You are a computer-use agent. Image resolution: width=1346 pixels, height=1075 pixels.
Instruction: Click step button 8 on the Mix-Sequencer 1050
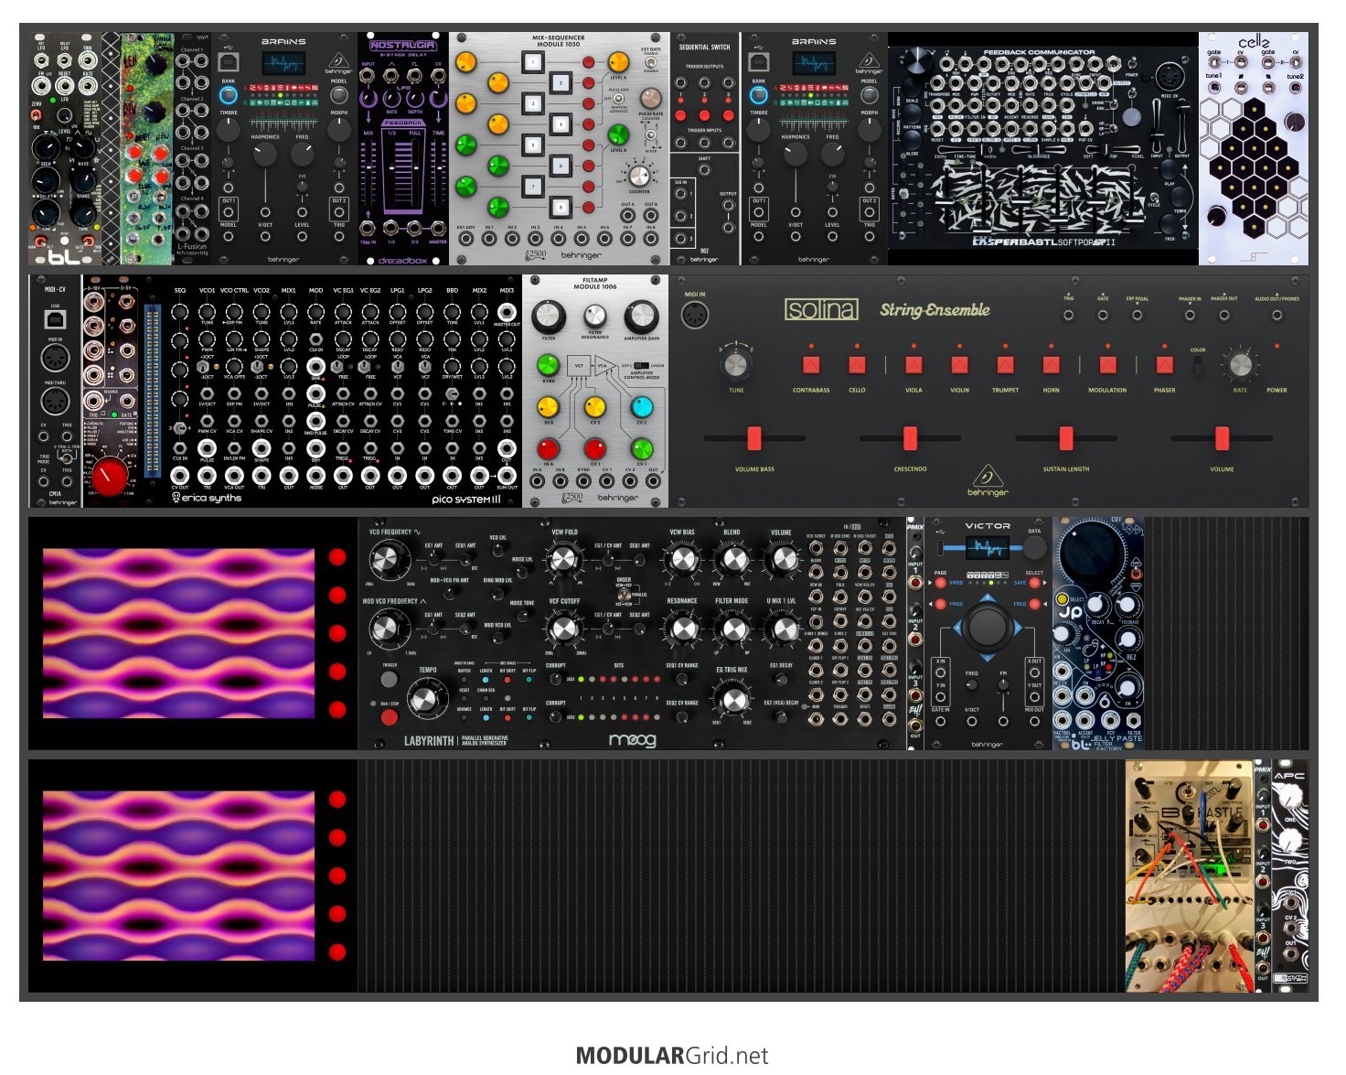coord(561,207)
